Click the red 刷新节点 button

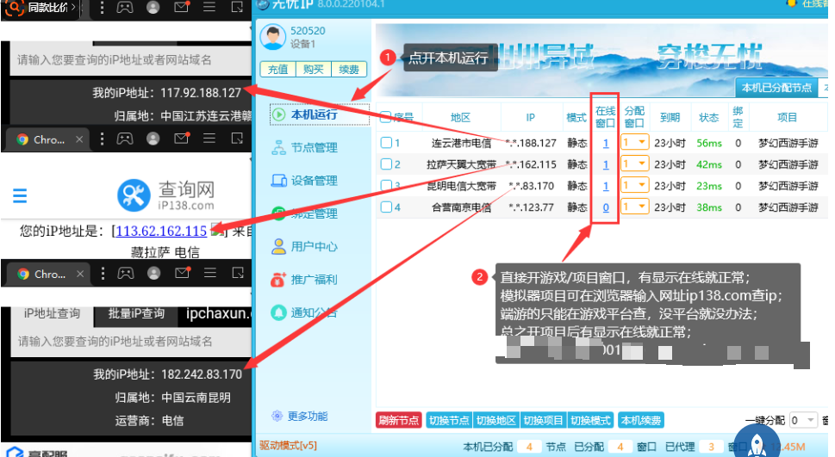(x=398, y=420)
